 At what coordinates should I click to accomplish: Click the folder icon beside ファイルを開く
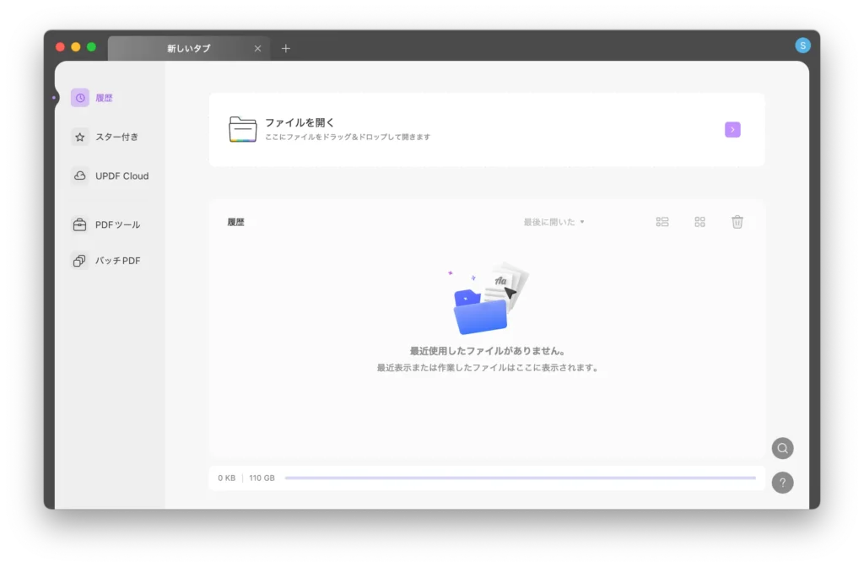pyautogui.click(x=243, y=129)
